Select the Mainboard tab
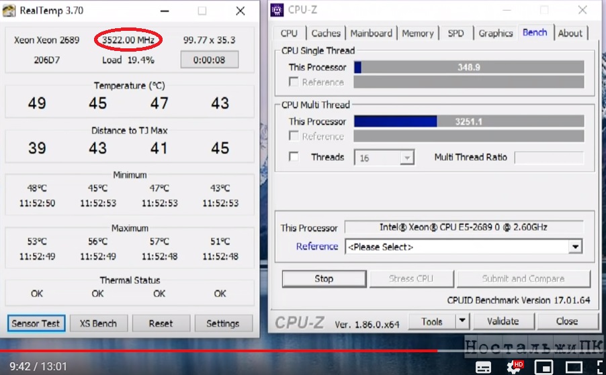Image resolution: width=606 pixels, height=375 pixels. pos(371,33)
